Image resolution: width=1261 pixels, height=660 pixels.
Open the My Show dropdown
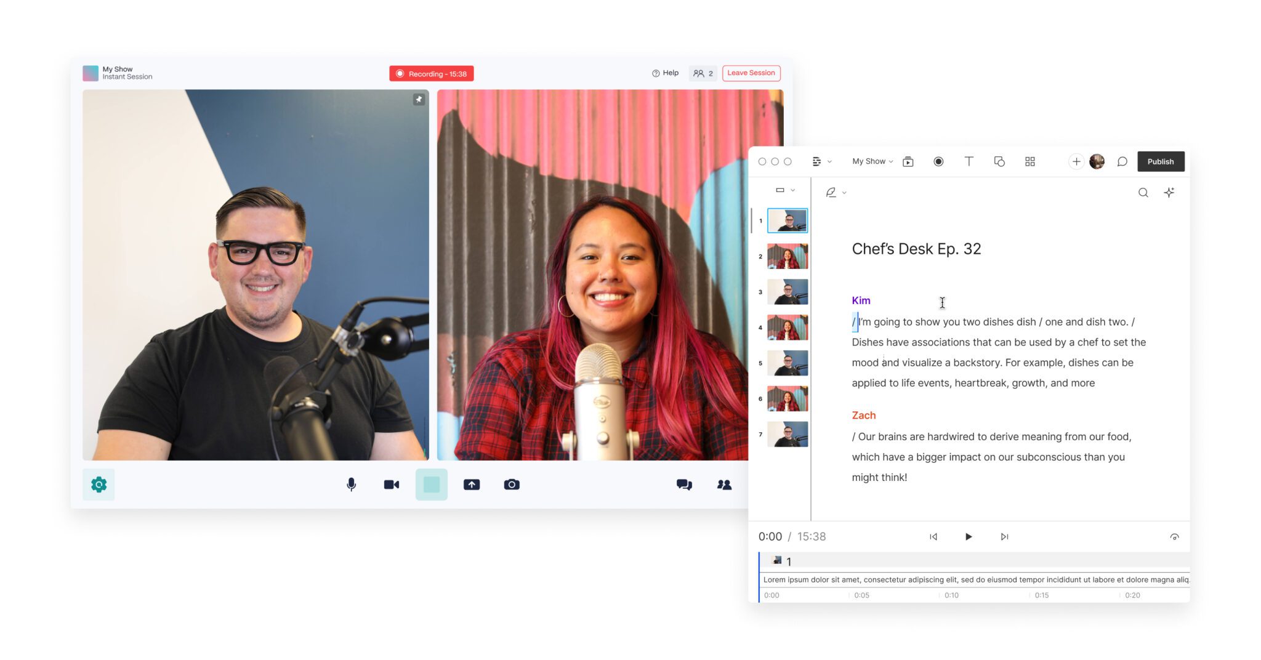[871, 161]
